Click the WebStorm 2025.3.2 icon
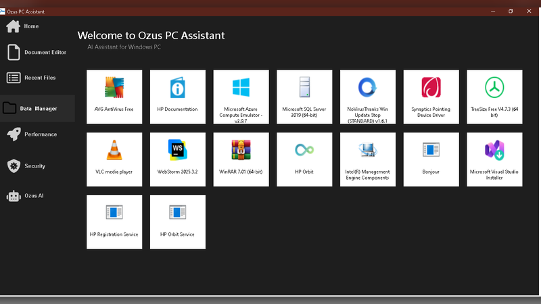The image size is (541, 304). click(x=177, y=159)
